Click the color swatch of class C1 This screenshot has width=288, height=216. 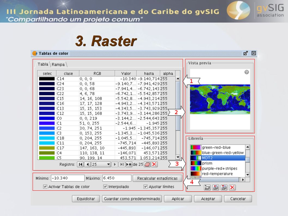[x=47, y=123]
